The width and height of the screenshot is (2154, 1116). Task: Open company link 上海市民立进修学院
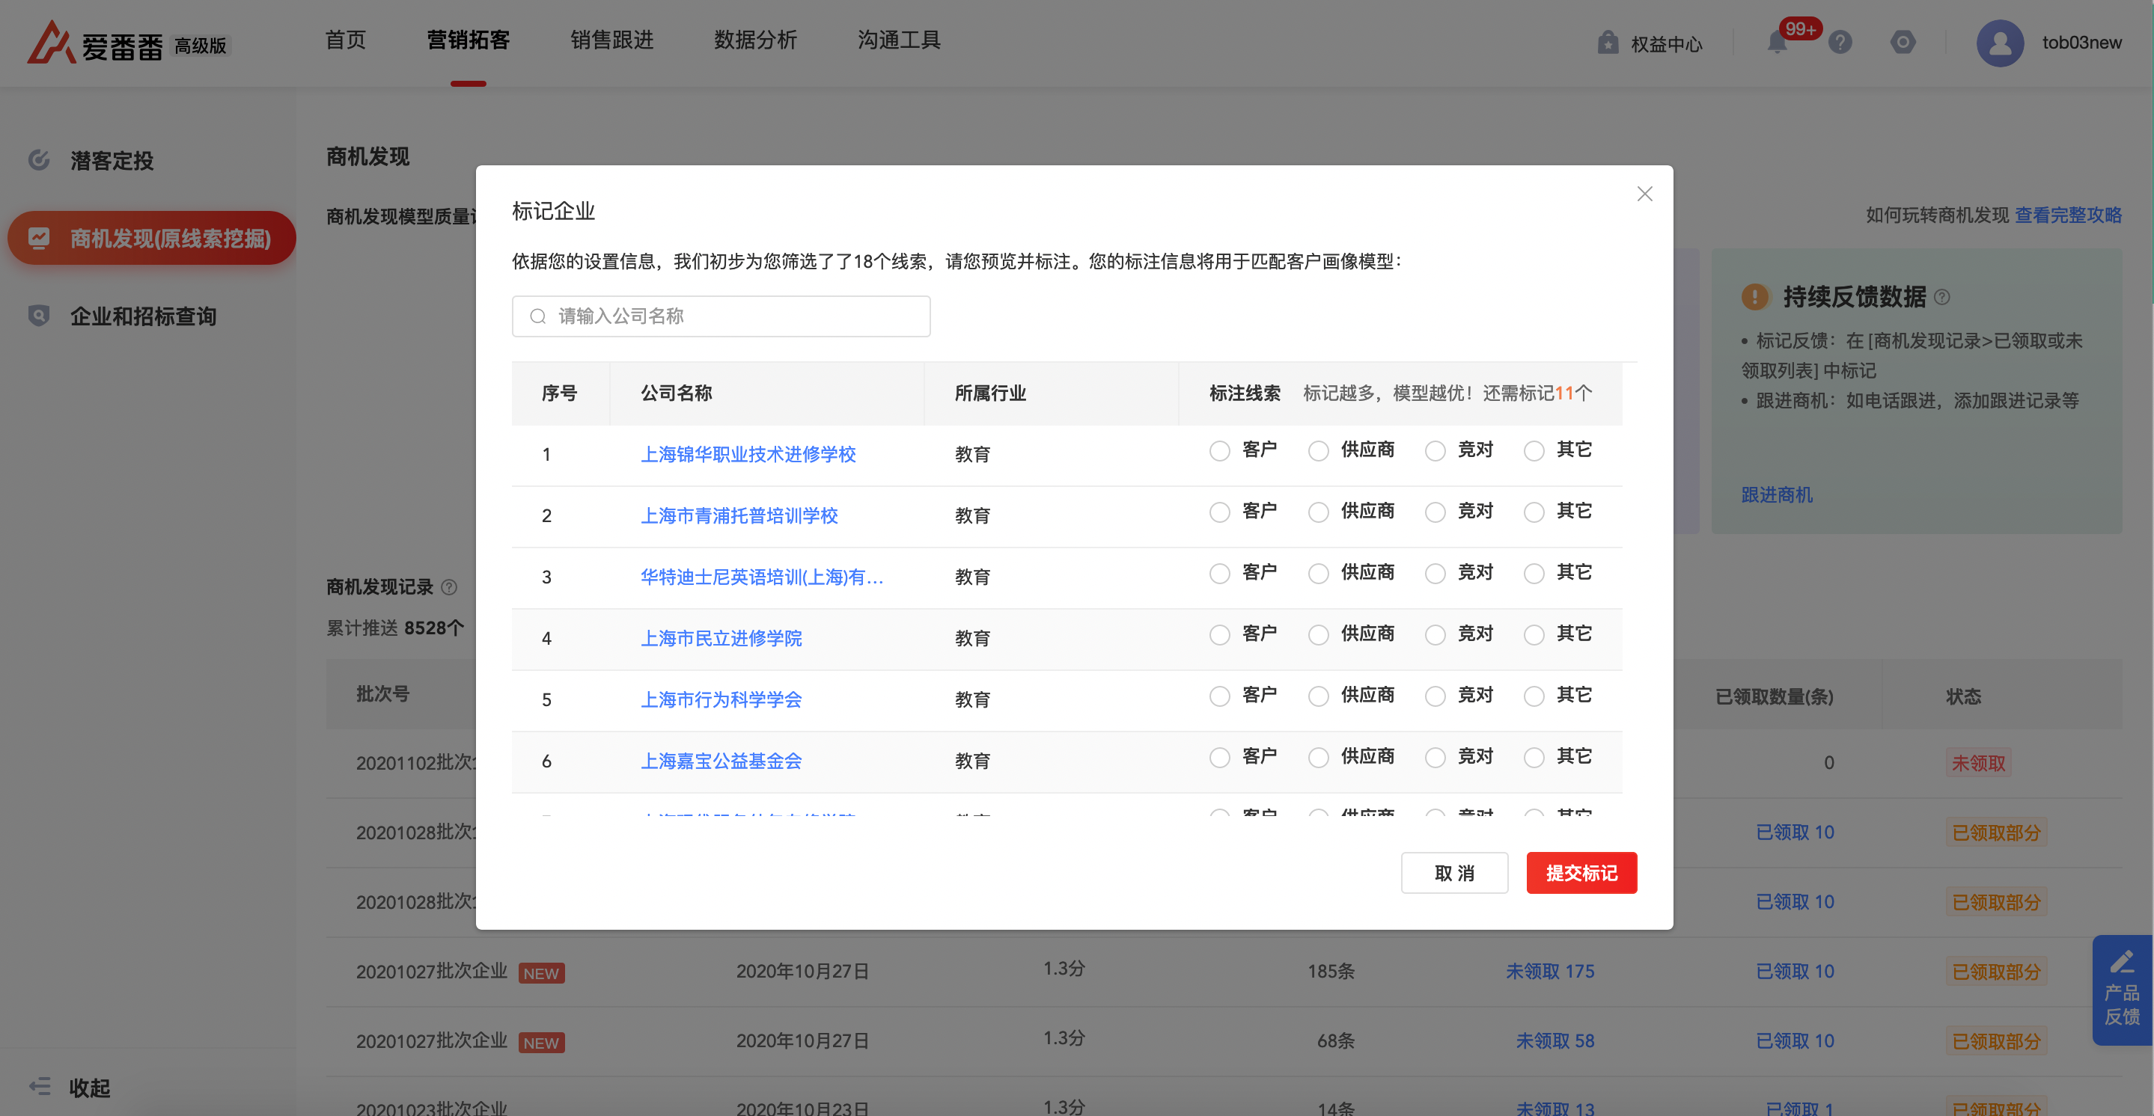721,638
